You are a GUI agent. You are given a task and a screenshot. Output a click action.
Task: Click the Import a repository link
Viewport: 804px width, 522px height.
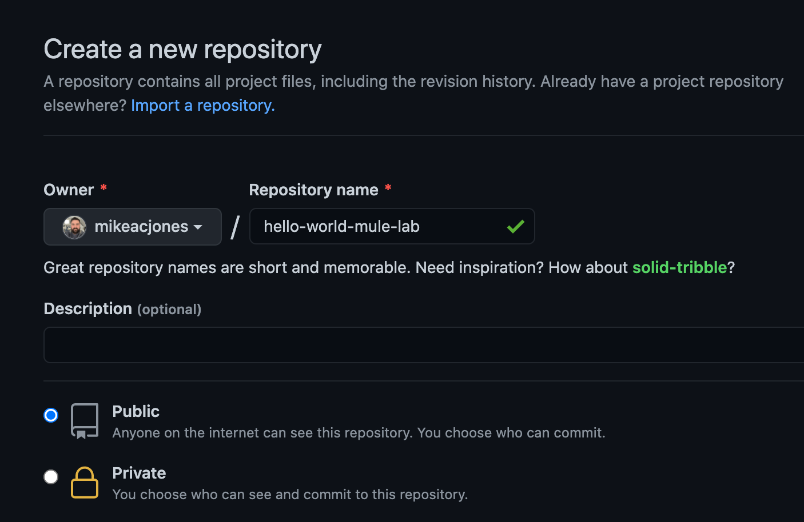(x=202, y=106)
